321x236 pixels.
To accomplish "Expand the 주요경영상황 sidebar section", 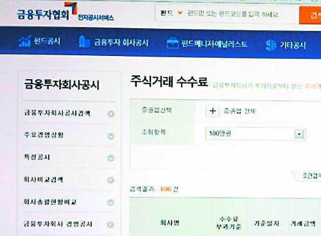I will tap(111, 136).
